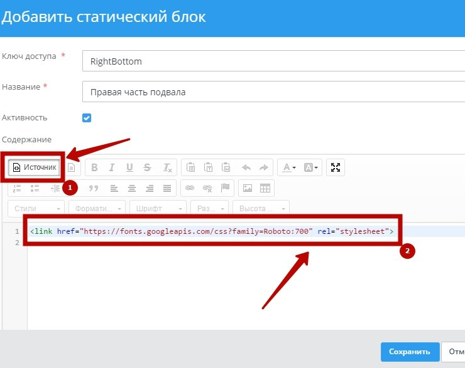Click the Название input field
Screen dimensions: 465x368
[x=273, y=92]
